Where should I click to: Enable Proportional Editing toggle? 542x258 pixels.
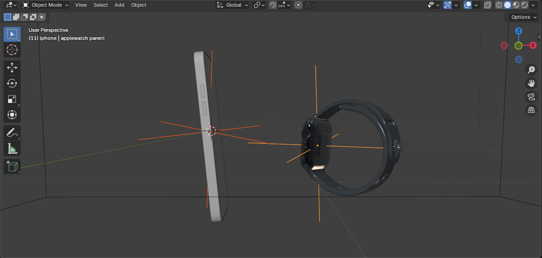(298, 5)
